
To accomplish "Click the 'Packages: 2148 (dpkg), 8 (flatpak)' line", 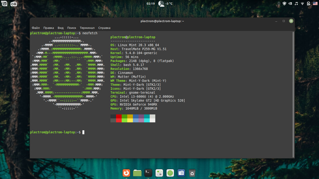I will (x=142, y=61).
